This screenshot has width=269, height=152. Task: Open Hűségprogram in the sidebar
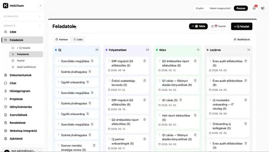[22, 91]
